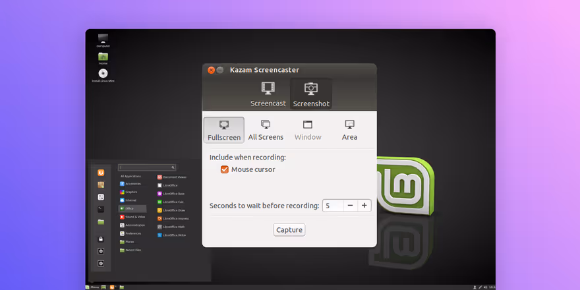Screen dimensions: 580x290
Task: Click the Logout icon in menu sidebar
Action: pos(101,252)
